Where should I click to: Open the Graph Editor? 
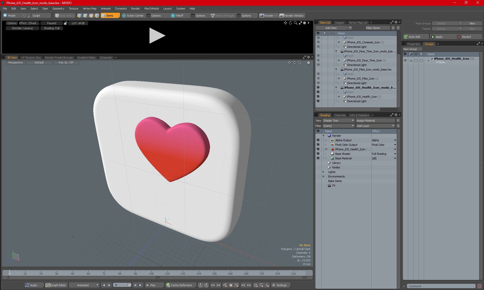point(56,285)
